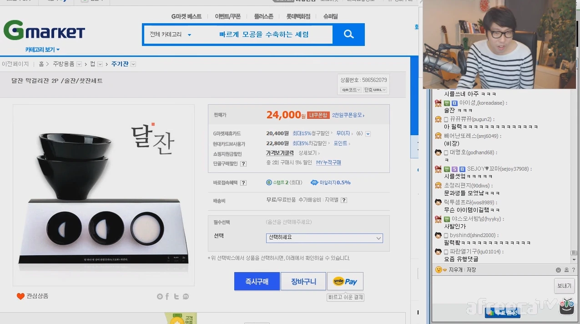Viewport: 580px width, 324px height.
Task: Go back with the 이전페이지 link
Action: click(x=15, y=64)
